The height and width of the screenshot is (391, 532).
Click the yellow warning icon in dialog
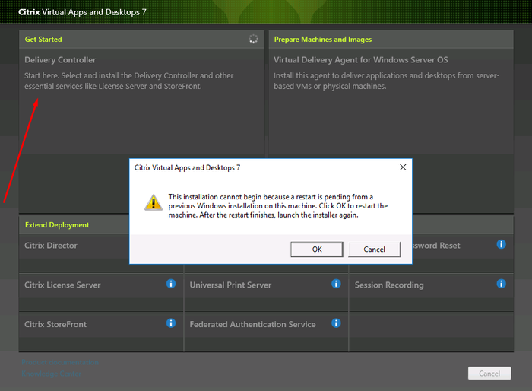pos(154,202)
